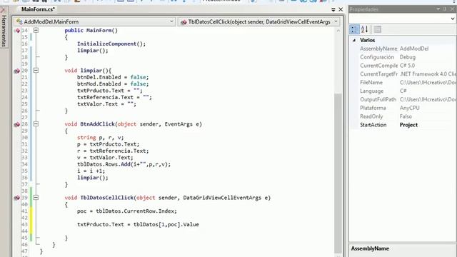Click the Falso value of ReadOnly
This screenshot has height=257, width=457.
[x=406, y=116]
